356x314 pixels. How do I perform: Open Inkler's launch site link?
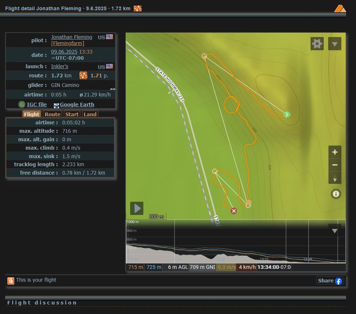pos(59,67)
